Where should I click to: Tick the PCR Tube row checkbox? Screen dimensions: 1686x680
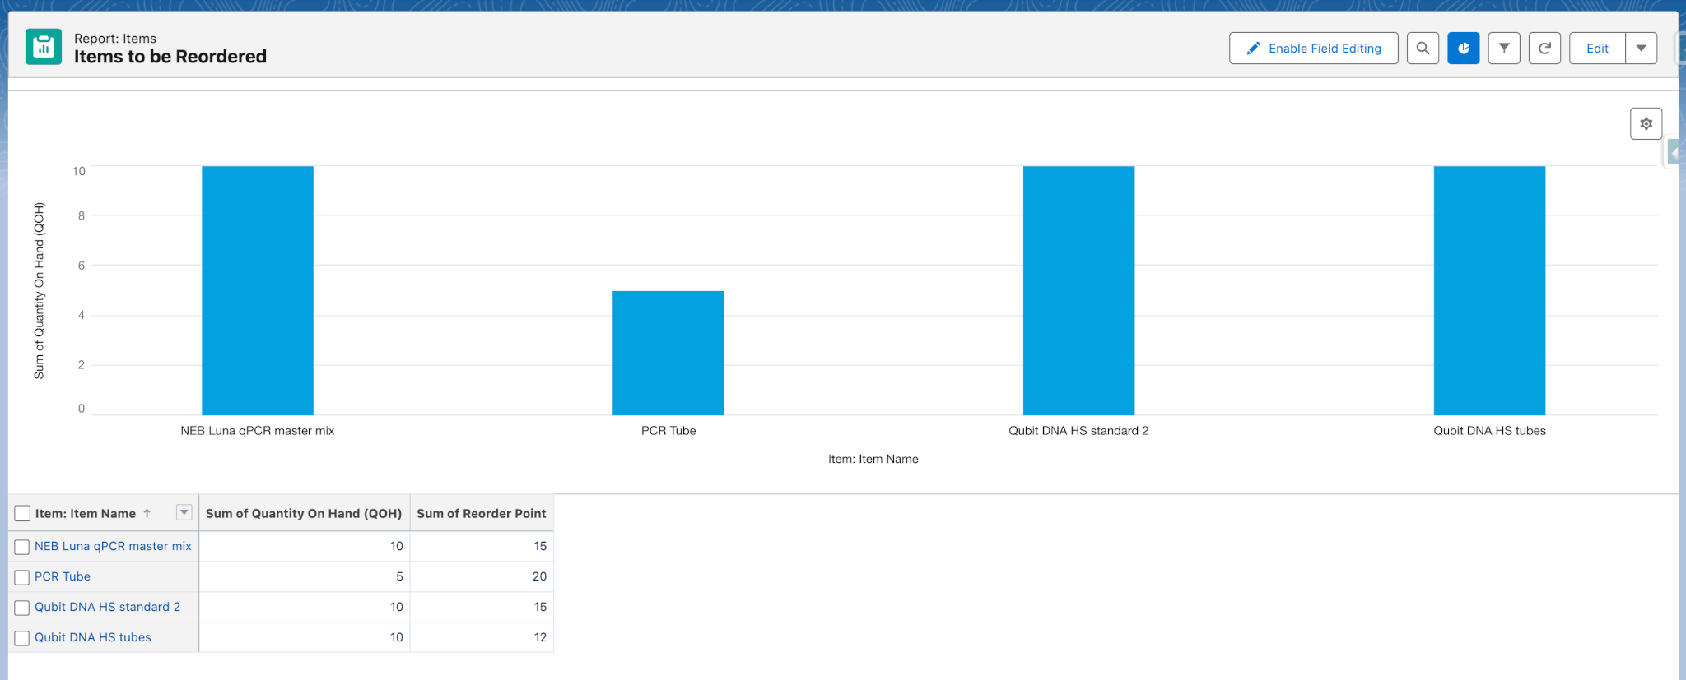(x=22, y=577)
